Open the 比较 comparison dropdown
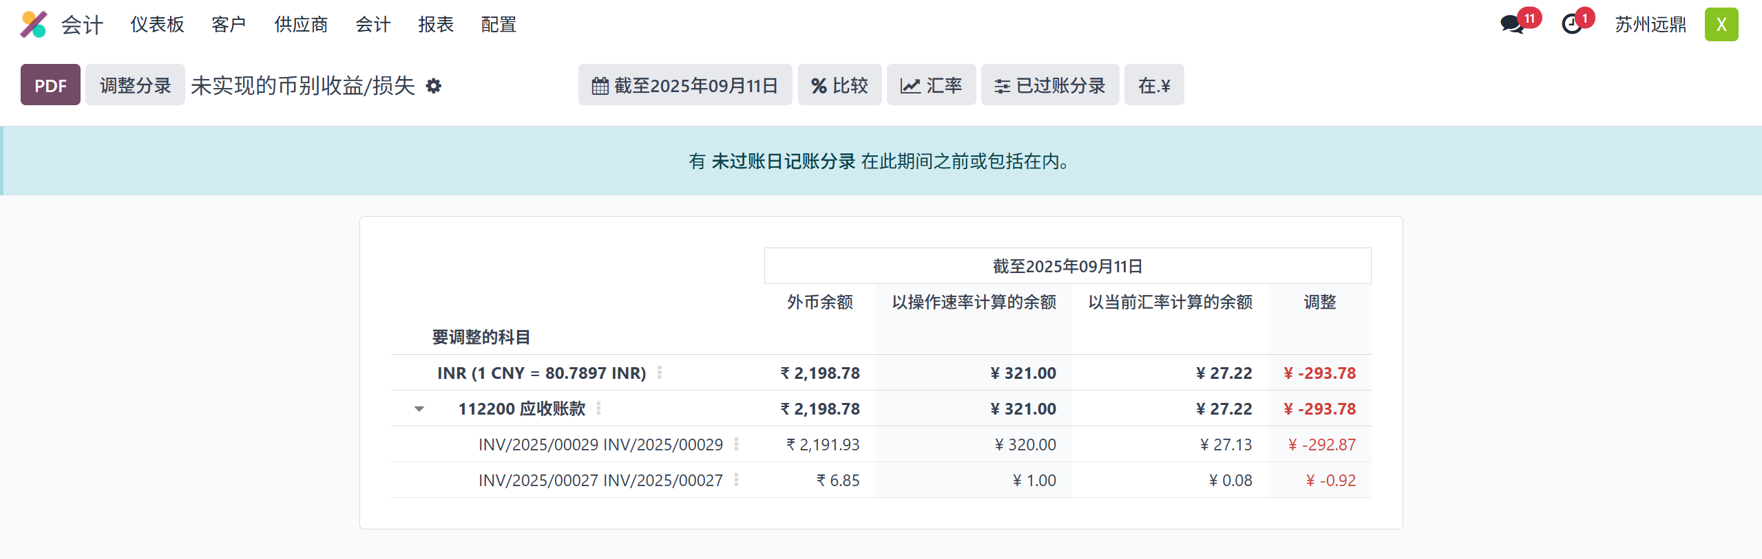Image resolution: width=1762 pixels, height=559 pixels. tap(839, 85)
